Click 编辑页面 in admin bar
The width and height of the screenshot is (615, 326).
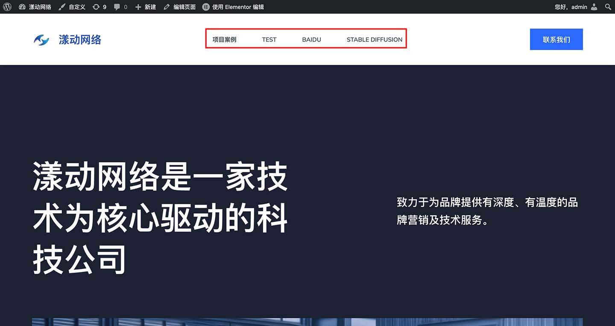(x=179, y=7)
